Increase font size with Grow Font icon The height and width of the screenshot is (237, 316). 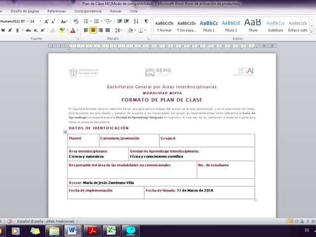tap(46, 21)
